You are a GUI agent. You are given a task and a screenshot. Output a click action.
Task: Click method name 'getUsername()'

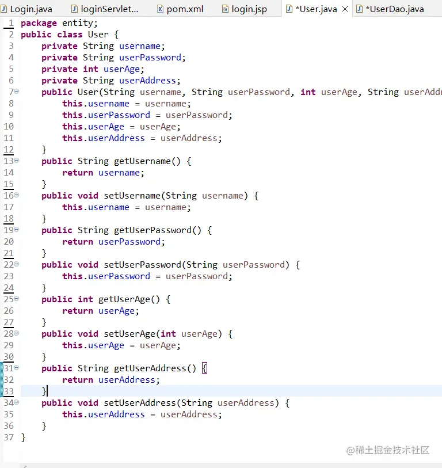(x=147, y=161)
